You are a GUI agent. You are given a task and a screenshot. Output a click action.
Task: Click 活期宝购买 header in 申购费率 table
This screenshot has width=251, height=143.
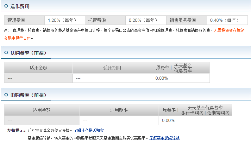click(218, 113)
